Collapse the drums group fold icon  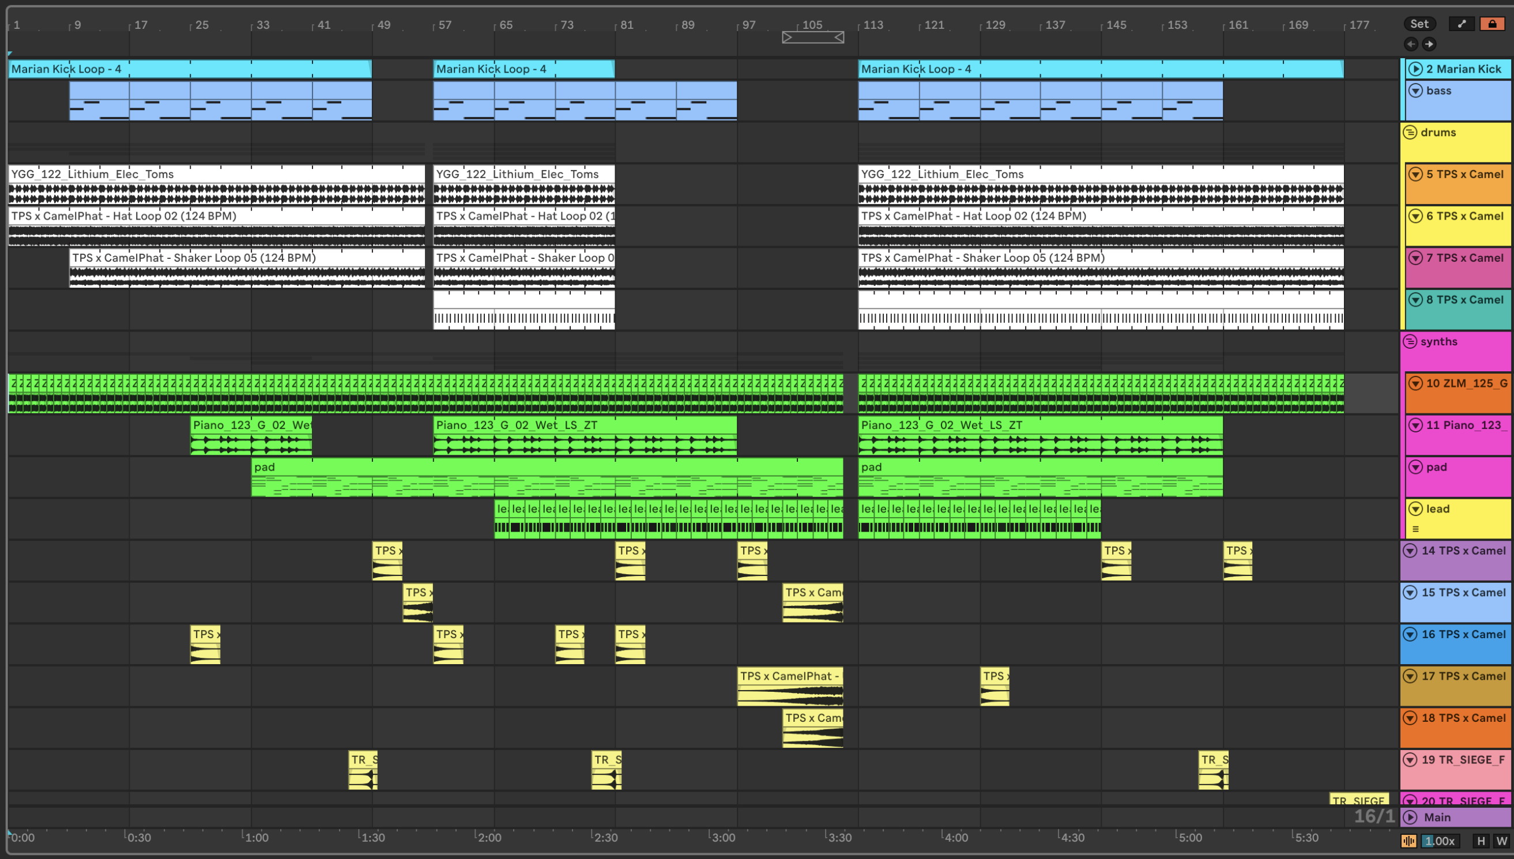pos(1410,132)
